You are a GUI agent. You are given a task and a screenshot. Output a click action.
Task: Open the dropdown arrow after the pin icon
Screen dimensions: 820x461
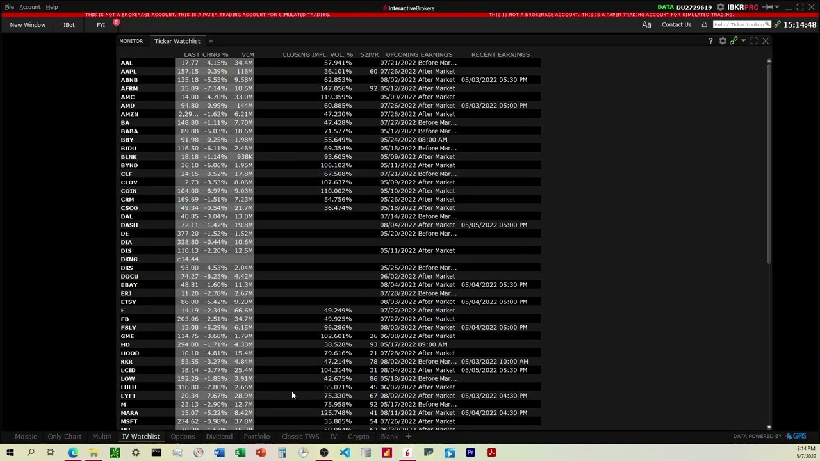(x=777, y=7)
